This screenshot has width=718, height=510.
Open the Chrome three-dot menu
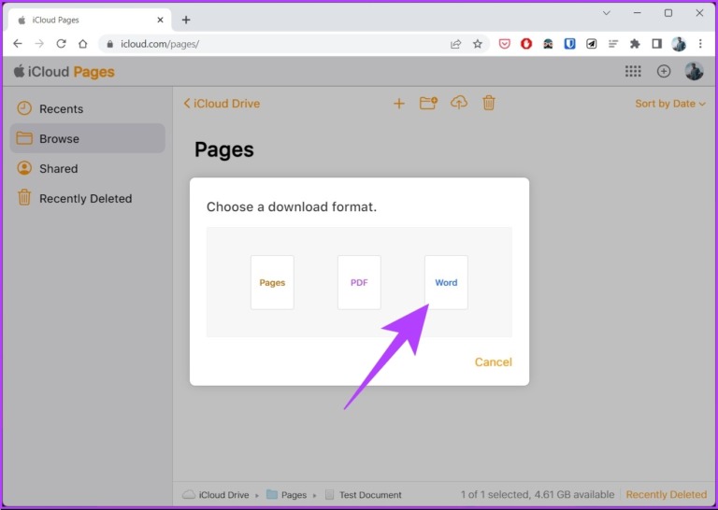[700, 44]
